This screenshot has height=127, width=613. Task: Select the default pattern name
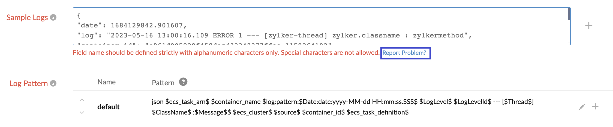pyautogui.click(x=108, y=107)
